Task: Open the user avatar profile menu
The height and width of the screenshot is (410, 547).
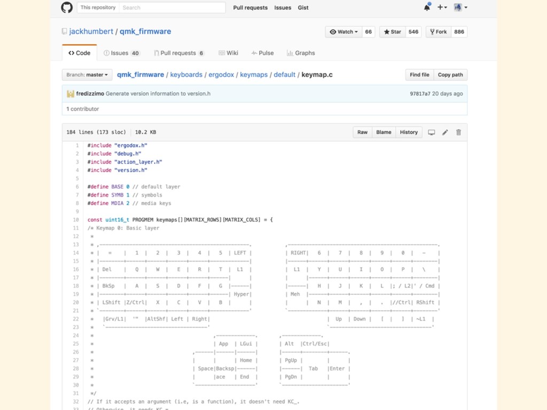Action: pyautogui.click(x=460, y=7)
